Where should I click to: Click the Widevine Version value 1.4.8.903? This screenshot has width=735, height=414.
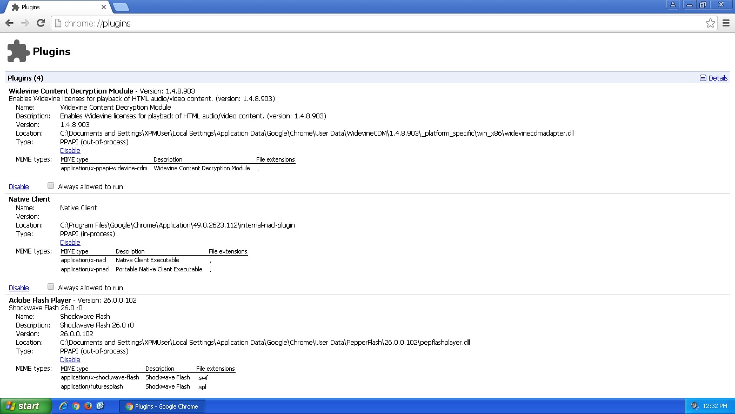click(75, 125)
